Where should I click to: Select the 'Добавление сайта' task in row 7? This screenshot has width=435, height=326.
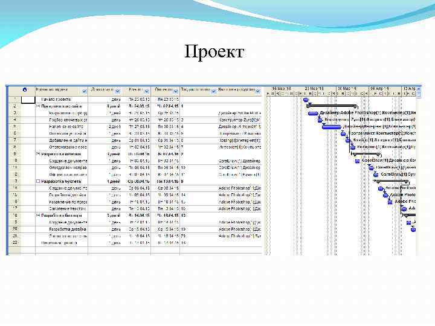point(68,140)
